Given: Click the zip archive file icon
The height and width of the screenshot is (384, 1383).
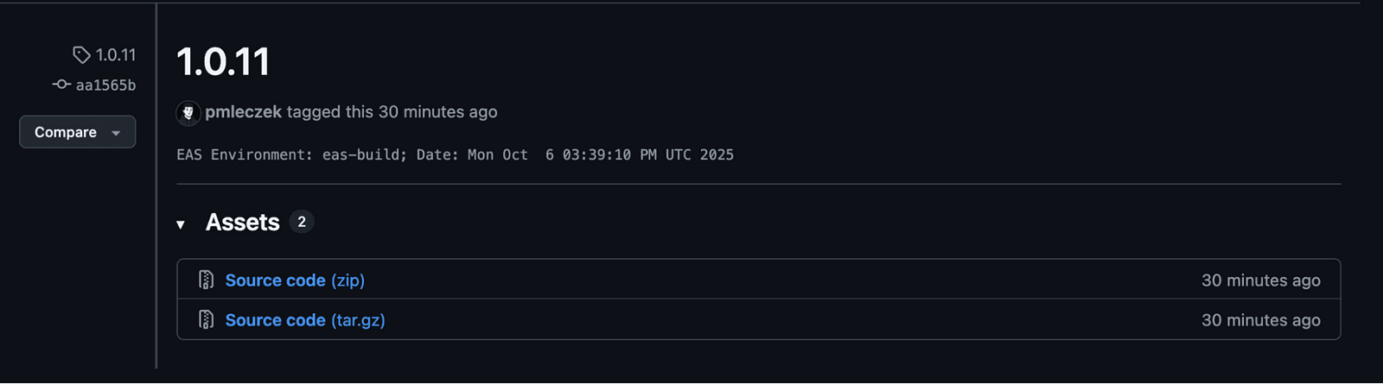Looking at the screenshot, I should [x=206, y=280].
